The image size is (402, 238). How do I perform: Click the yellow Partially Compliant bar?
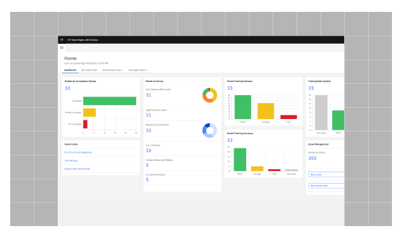[89, 113]
